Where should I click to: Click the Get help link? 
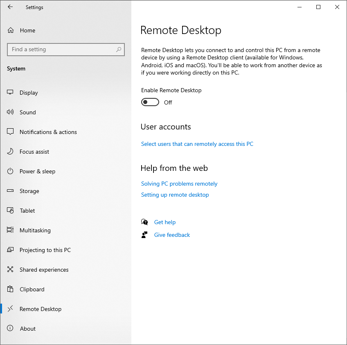click(x=164, y=222)
